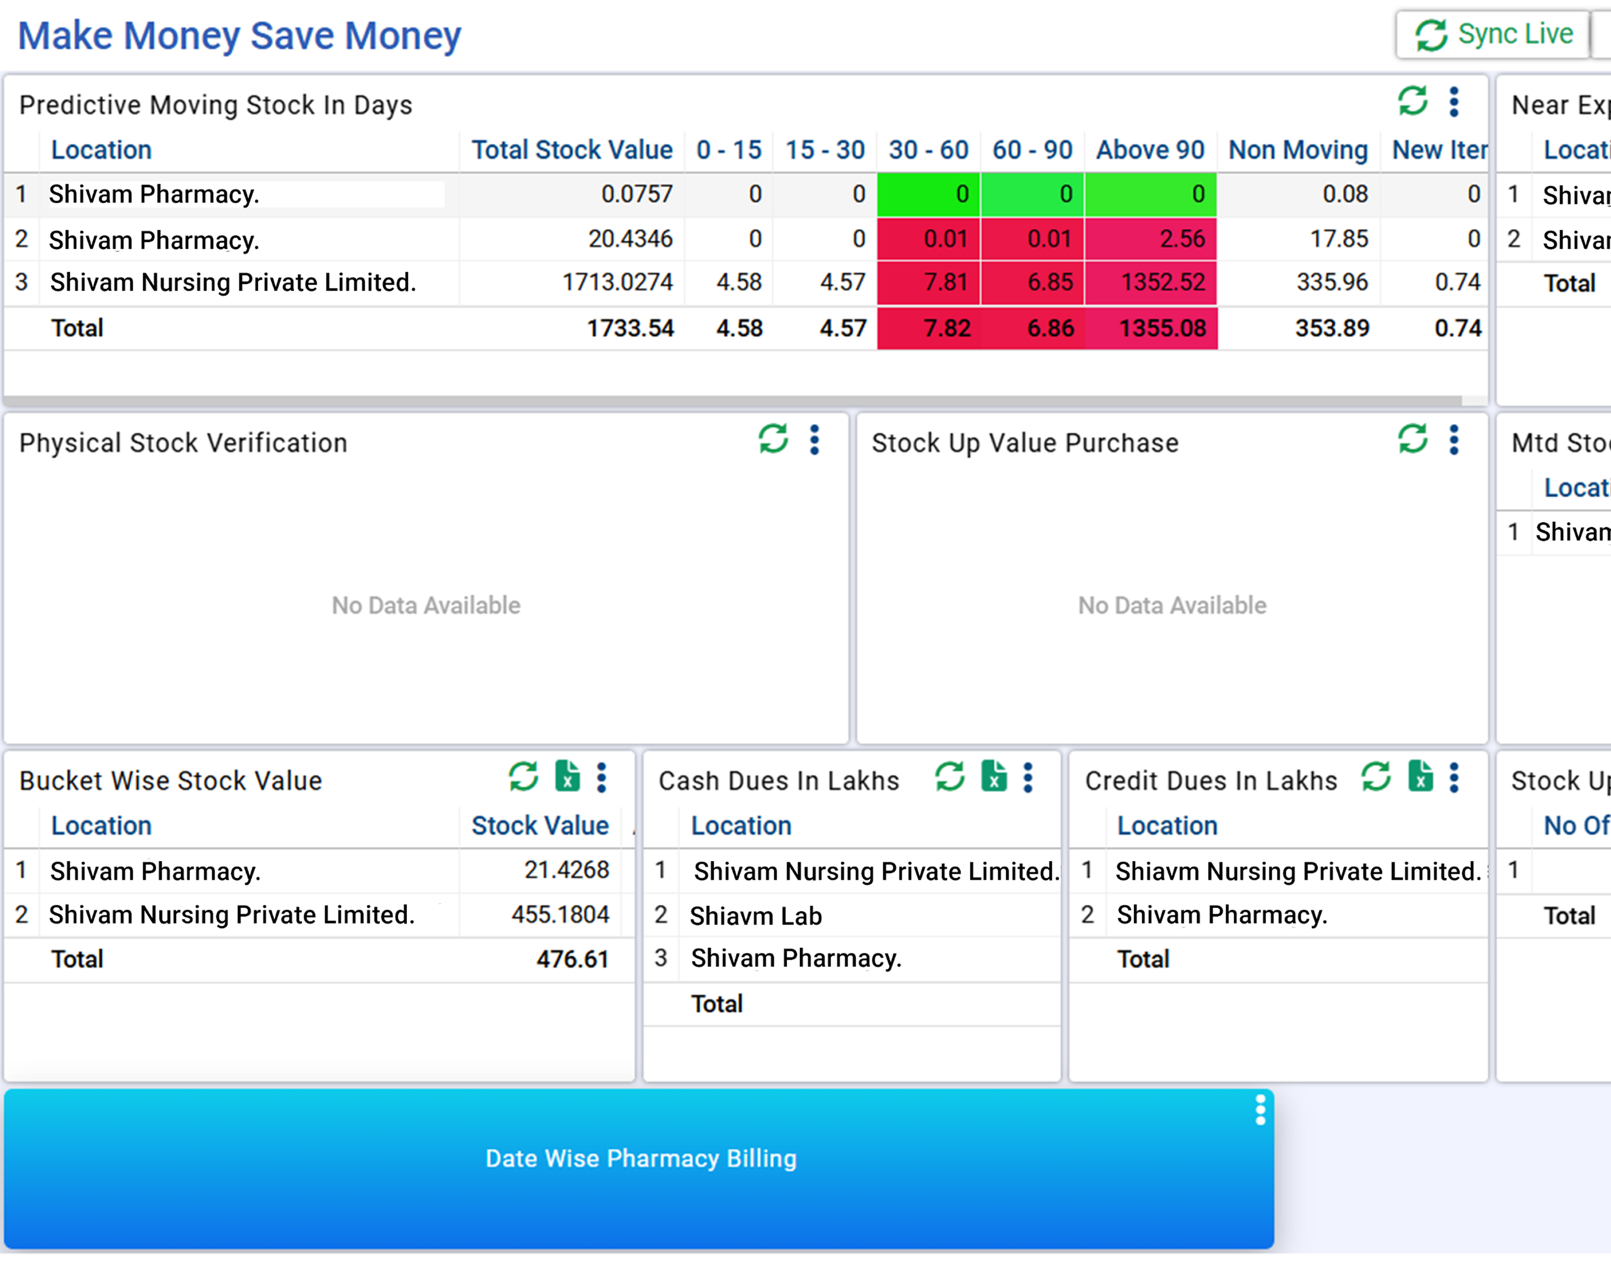
Task: Open Predictive Moving Stock options menu
Action: click(1454, 102)
